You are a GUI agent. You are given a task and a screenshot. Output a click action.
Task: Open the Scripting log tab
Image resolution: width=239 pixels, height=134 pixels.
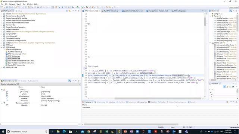point(100,102)
